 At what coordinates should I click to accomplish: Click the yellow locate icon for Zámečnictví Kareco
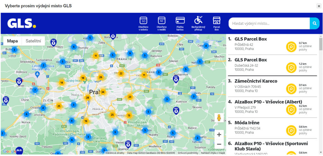tap(291, 89)
